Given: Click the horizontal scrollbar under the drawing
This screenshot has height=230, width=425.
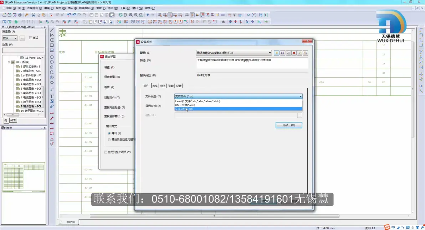Looking at the screenshot, I should (x=214, y=216).
